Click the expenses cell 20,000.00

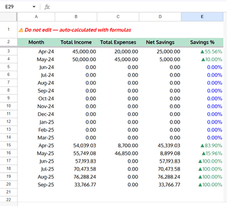coord(118,52)
